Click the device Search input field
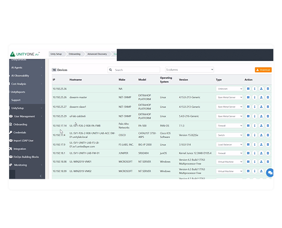Image resolution: width=282 pixels, height=228 pixels. coord(136,70)
